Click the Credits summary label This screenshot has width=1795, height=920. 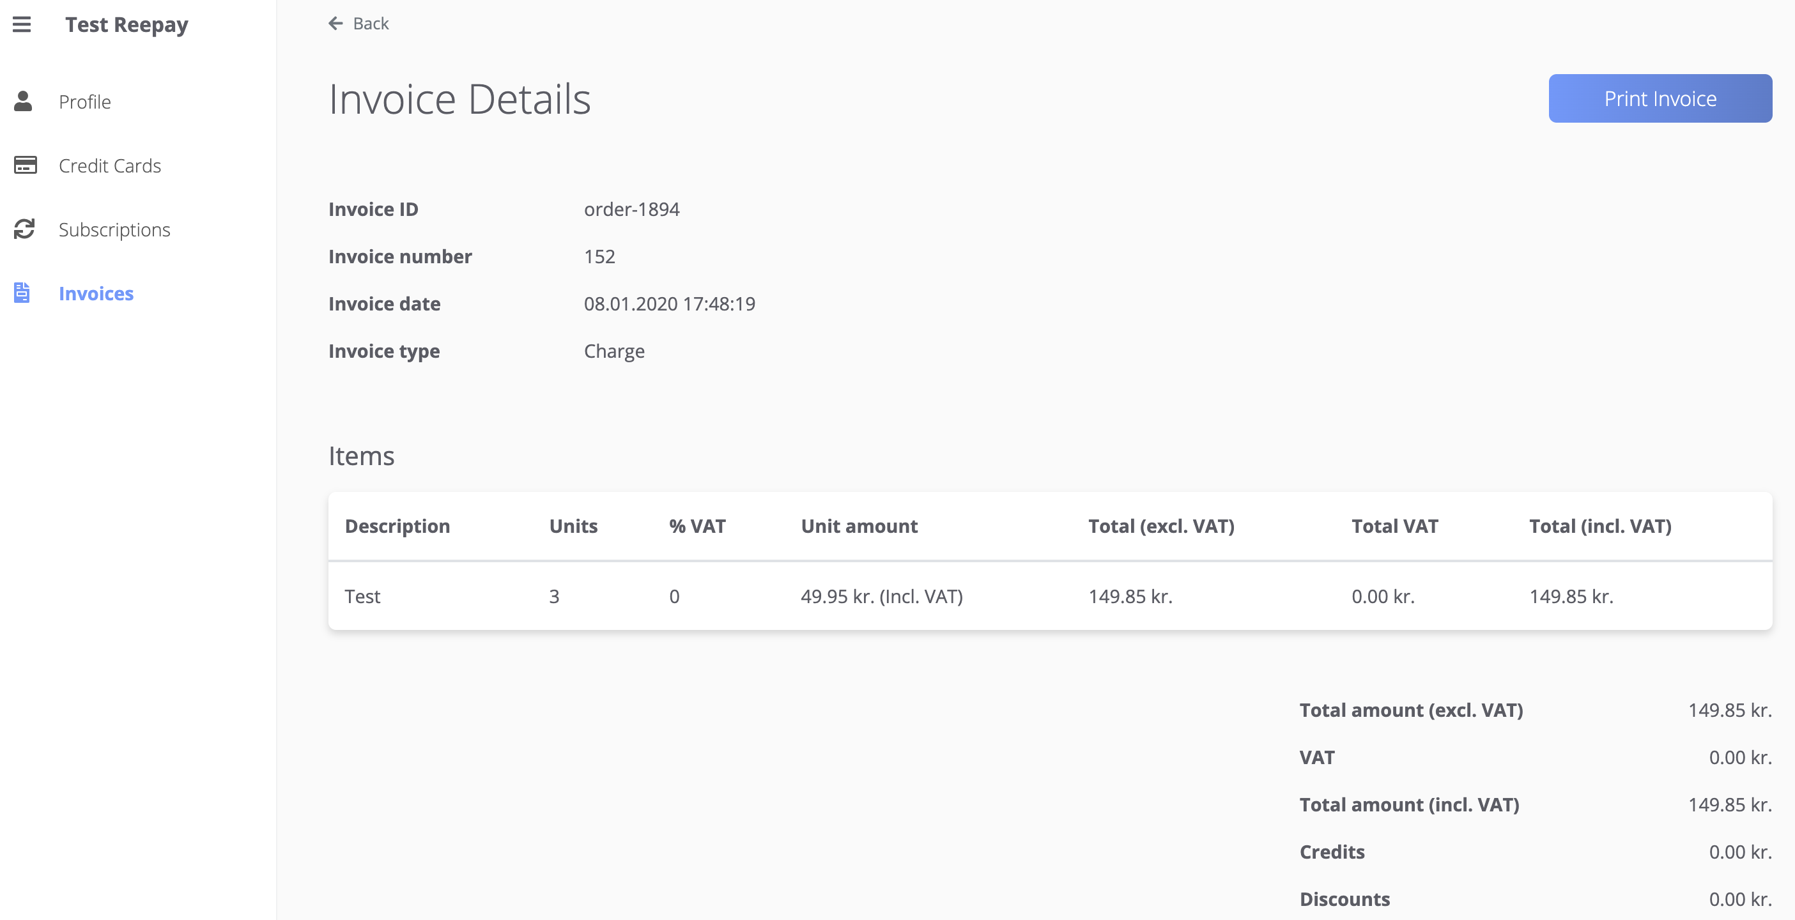1332,852
